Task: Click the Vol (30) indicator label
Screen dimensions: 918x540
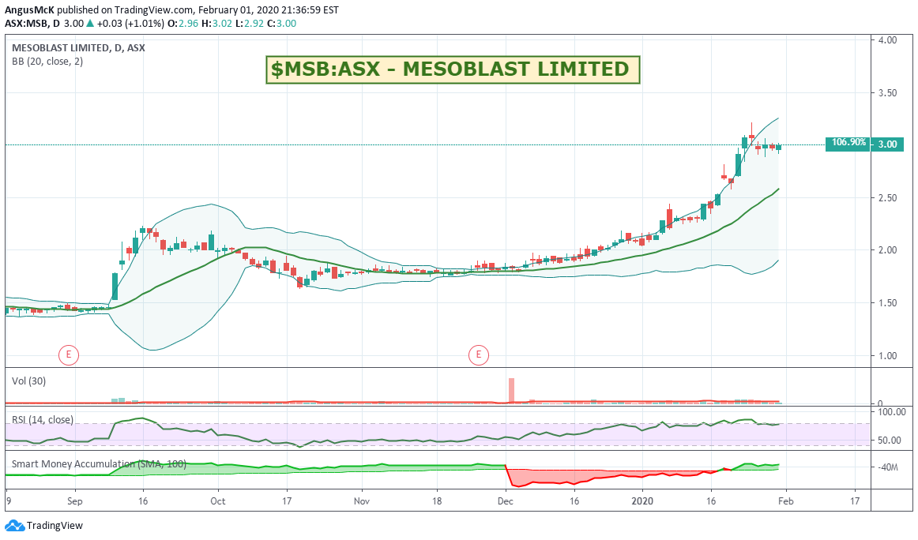Action: pos(28,381)
